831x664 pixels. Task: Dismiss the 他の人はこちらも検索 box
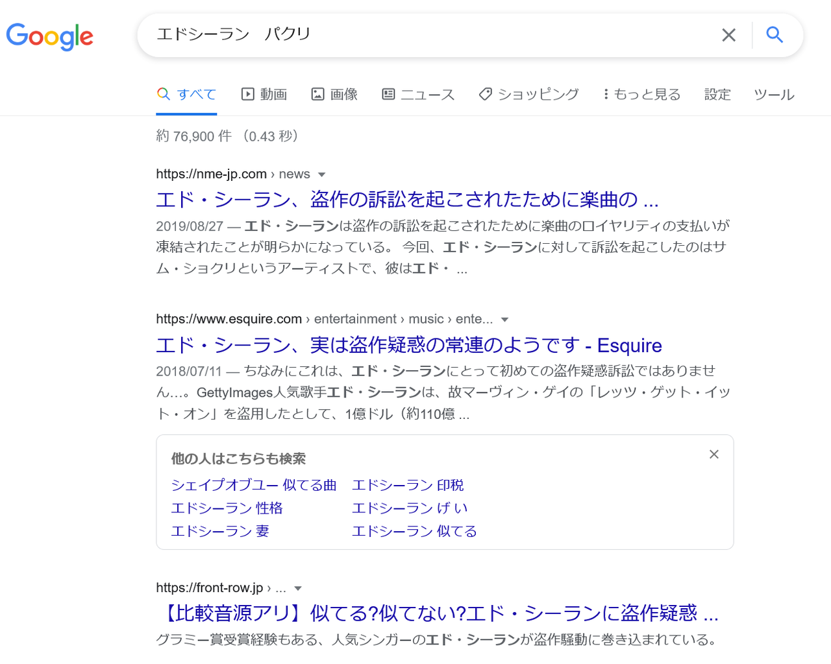point(713,454)
